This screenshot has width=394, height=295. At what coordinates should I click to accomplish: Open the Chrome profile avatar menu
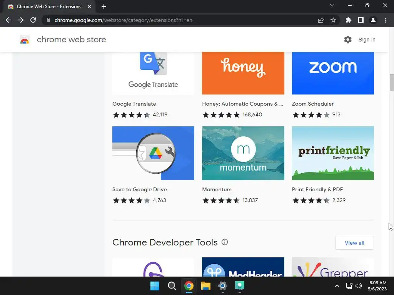point(373,20)
